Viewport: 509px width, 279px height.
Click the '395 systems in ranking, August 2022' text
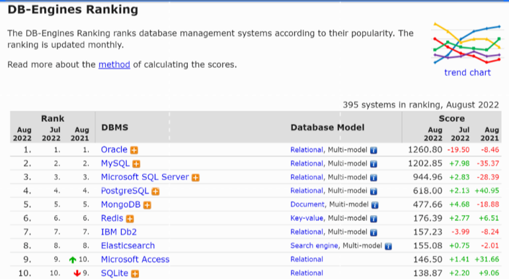420,105
